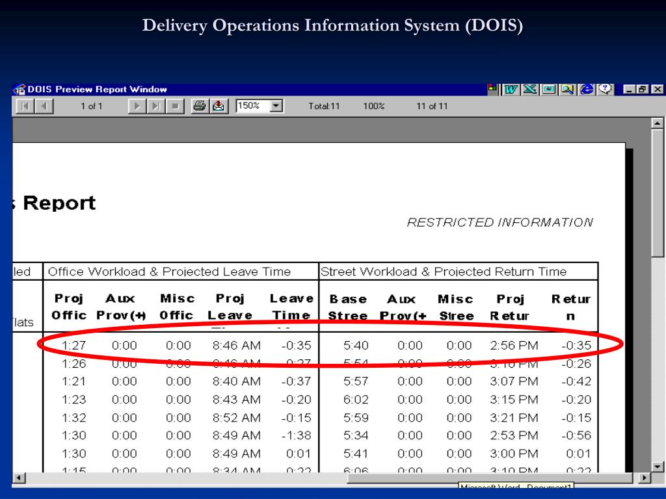
Task: Click the 'Base Stree' column header
Action: click(x=348, y=307)
